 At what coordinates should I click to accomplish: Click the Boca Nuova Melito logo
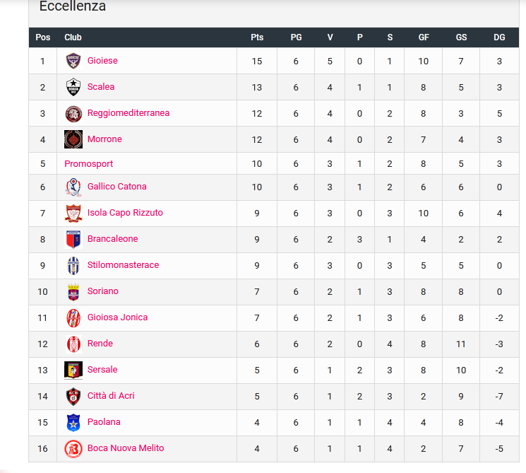coord(73,449)
